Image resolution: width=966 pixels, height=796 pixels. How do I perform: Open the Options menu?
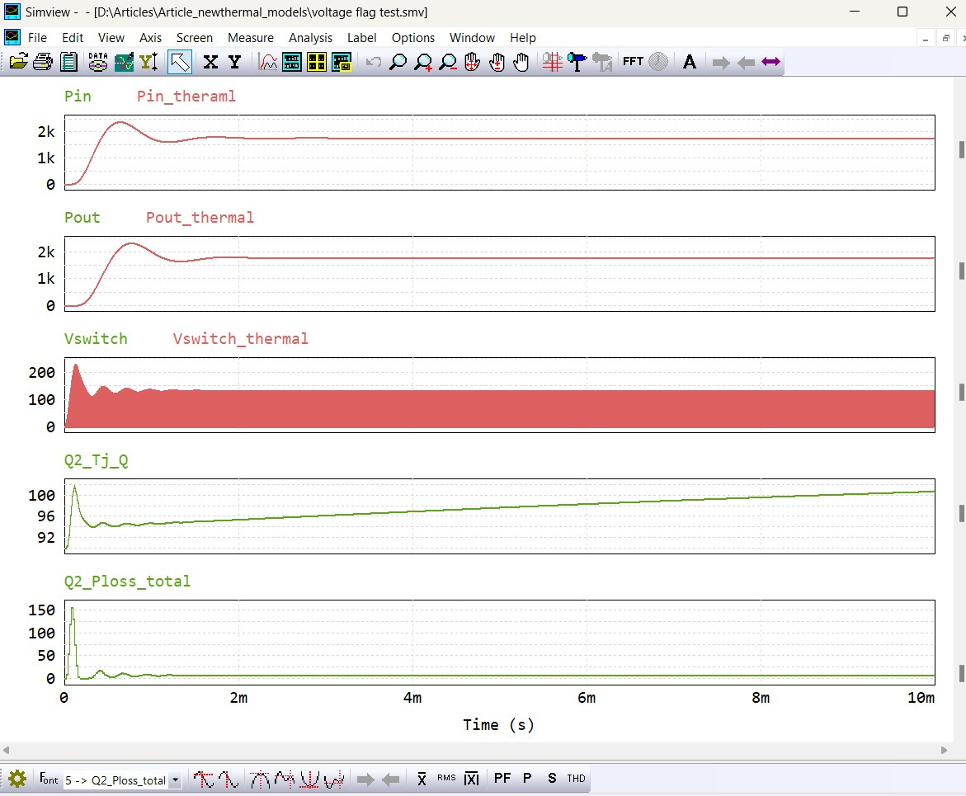coord(413,38)
